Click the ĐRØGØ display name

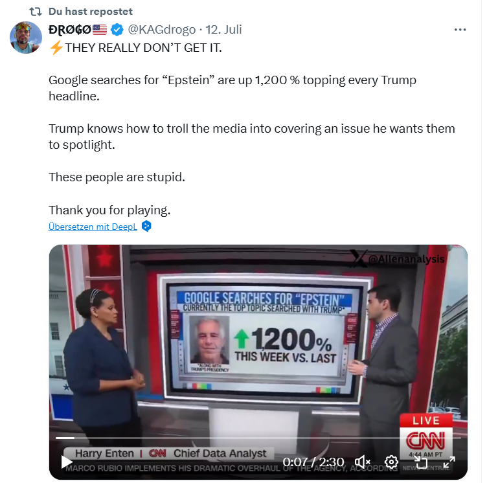(69, 30)
